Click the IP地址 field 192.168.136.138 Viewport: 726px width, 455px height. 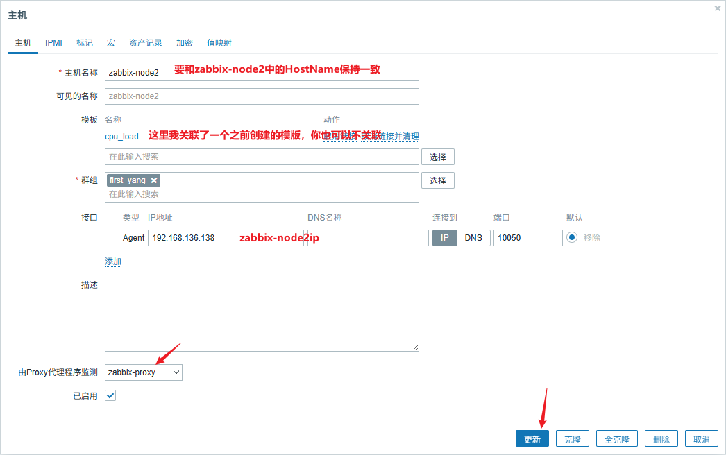[226, 238]
